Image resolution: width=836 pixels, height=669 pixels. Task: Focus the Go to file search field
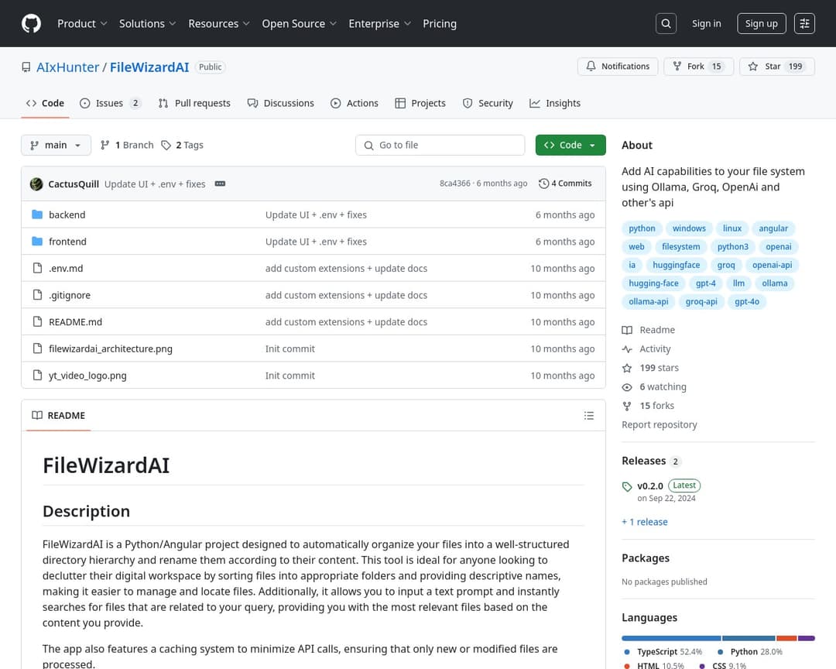[x=440, y=145]
